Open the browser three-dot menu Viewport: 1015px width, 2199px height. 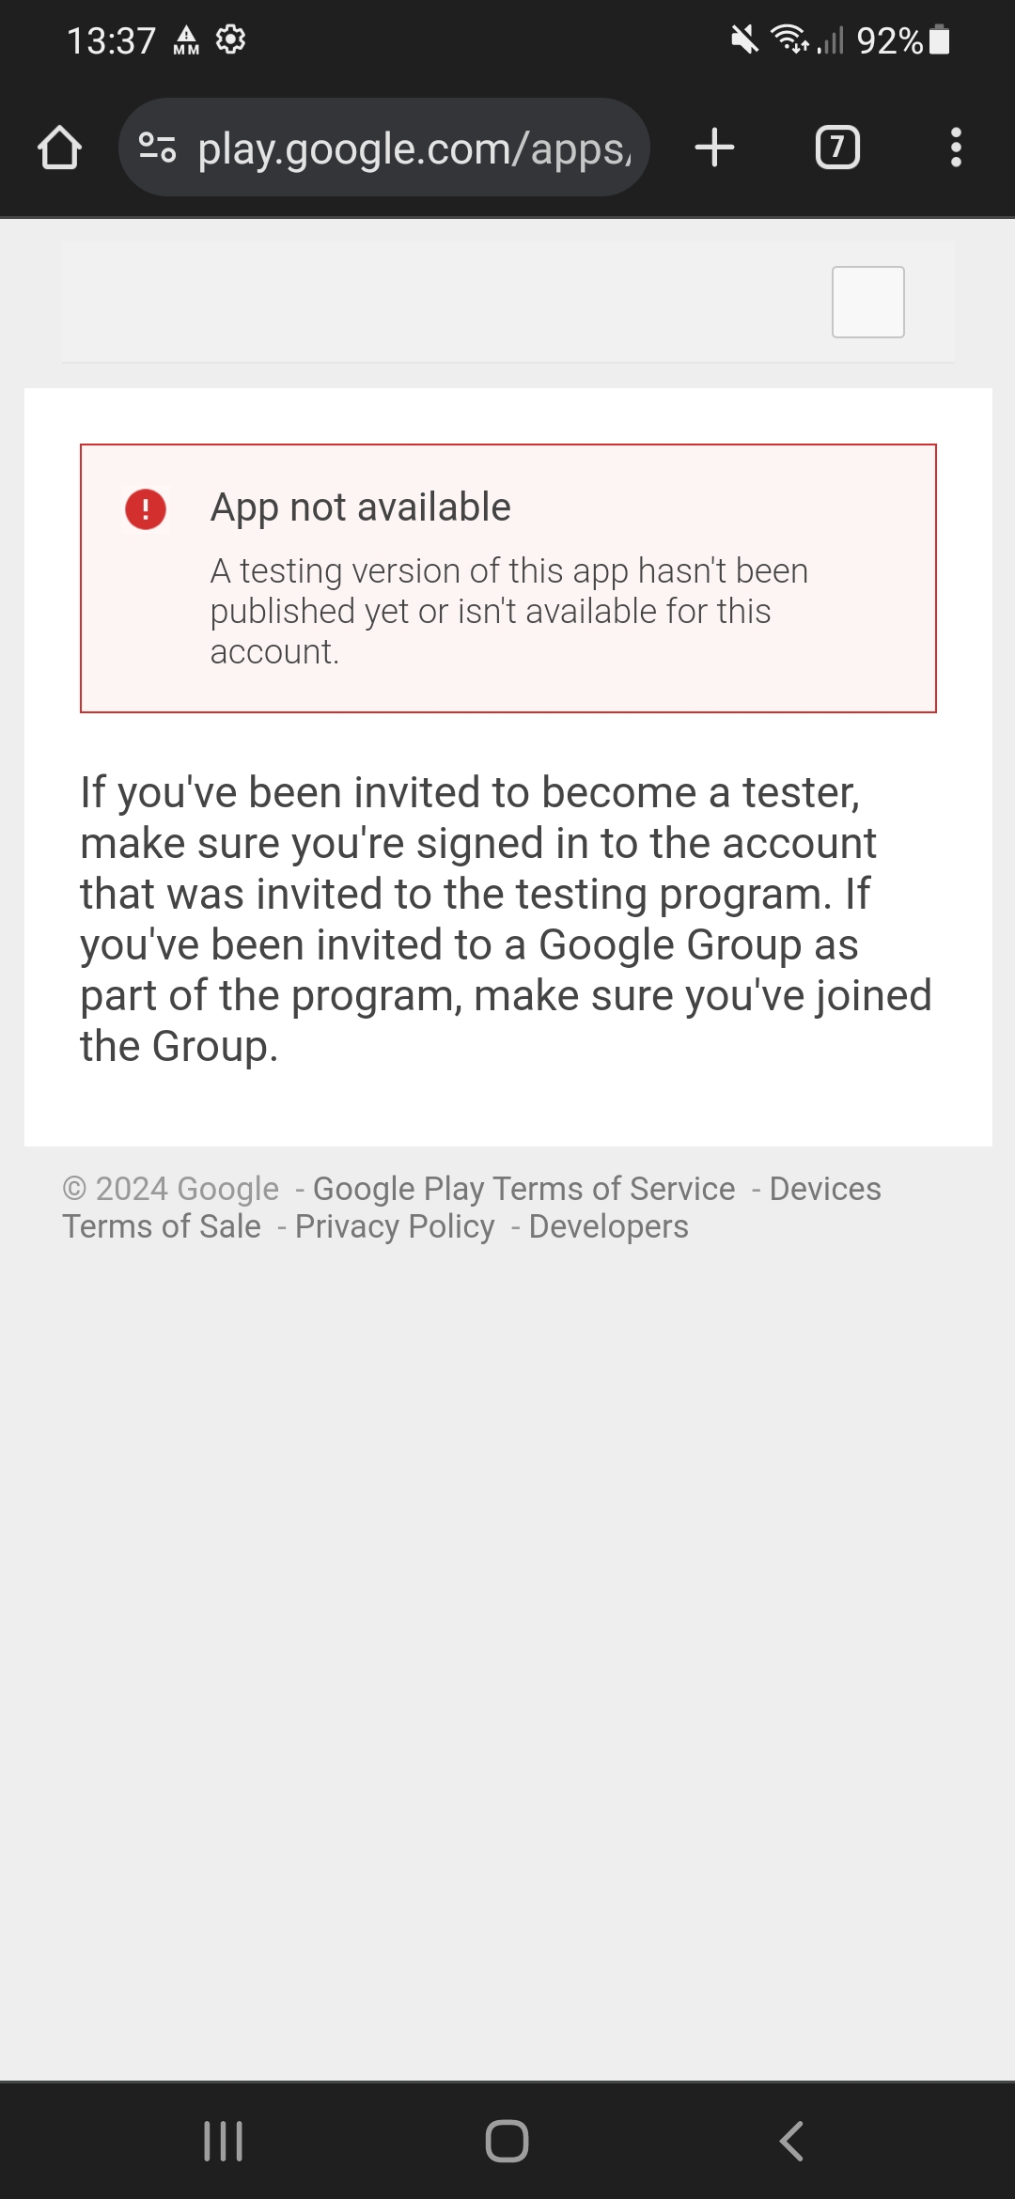click(x=956, y=148)
